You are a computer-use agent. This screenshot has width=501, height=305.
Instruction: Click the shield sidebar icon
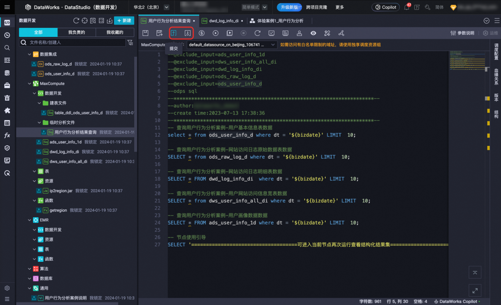coord(7,148)
